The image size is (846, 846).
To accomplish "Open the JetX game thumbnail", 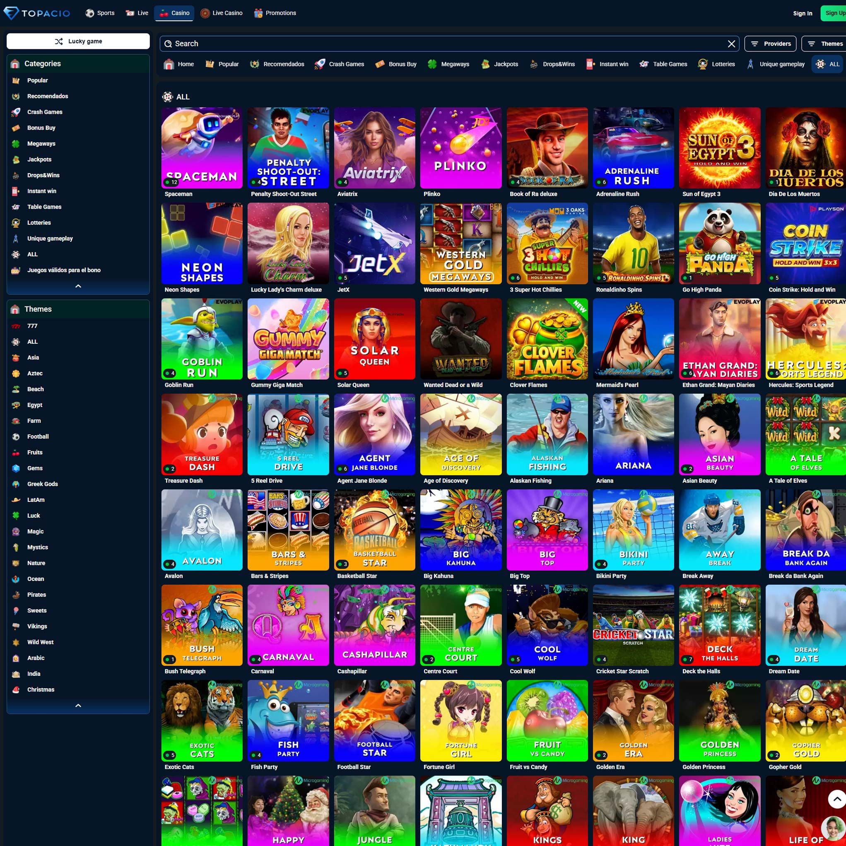I will click(374, 243).
